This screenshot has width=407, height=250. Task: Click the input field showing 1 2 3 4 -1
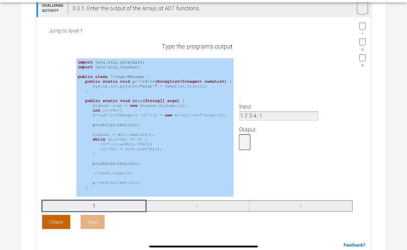tap(278, 116)
